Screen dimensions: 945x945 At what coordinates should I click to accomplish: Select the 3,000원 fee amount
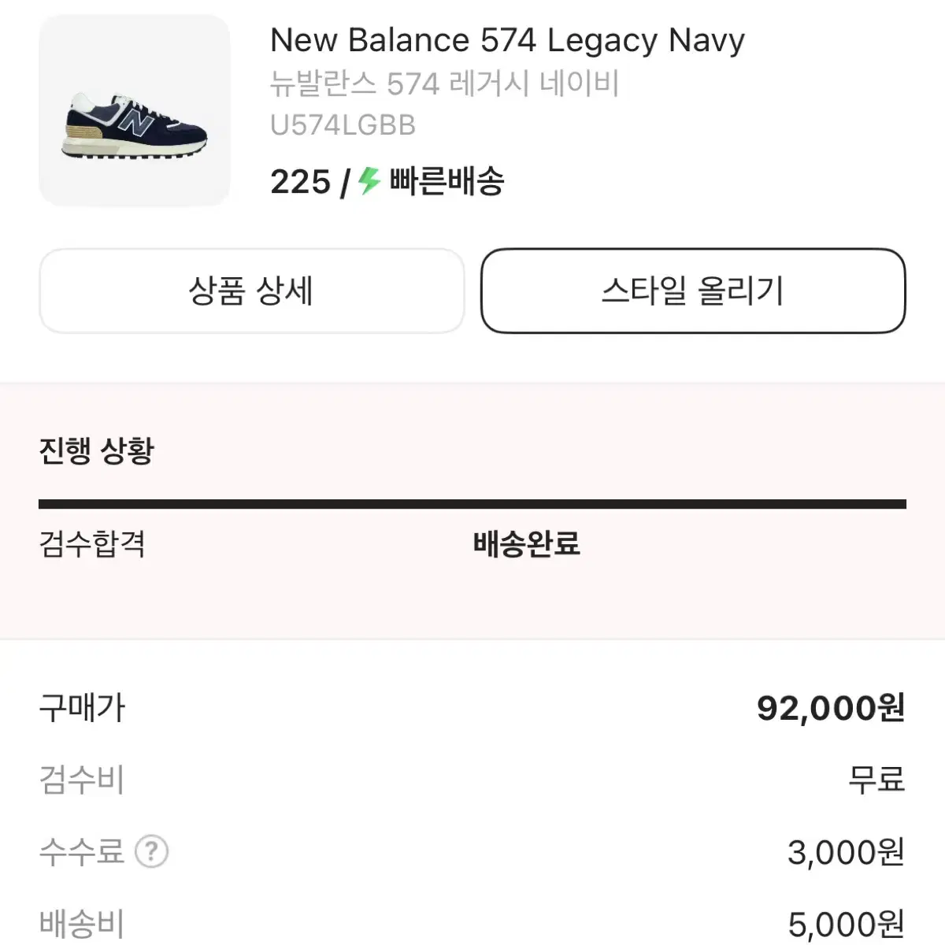(847, 852)
